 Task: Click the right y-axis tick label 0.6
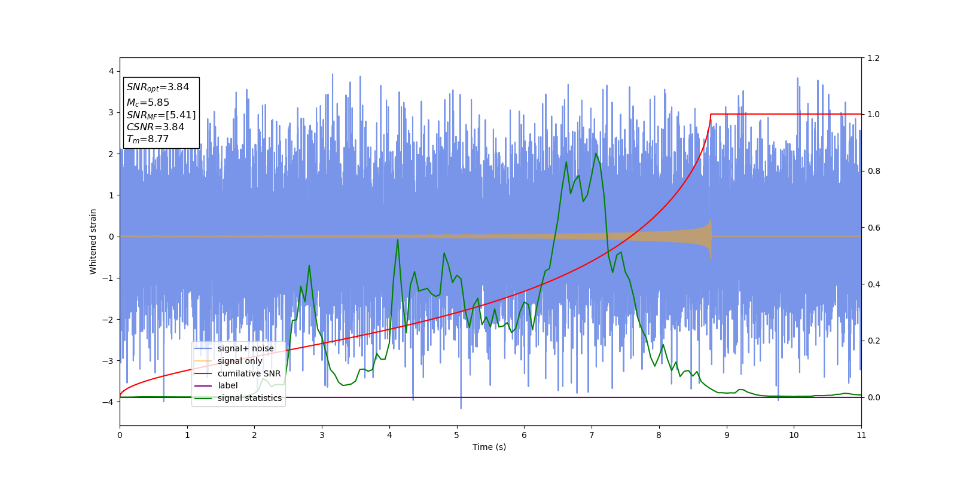[x=874, y=228]
